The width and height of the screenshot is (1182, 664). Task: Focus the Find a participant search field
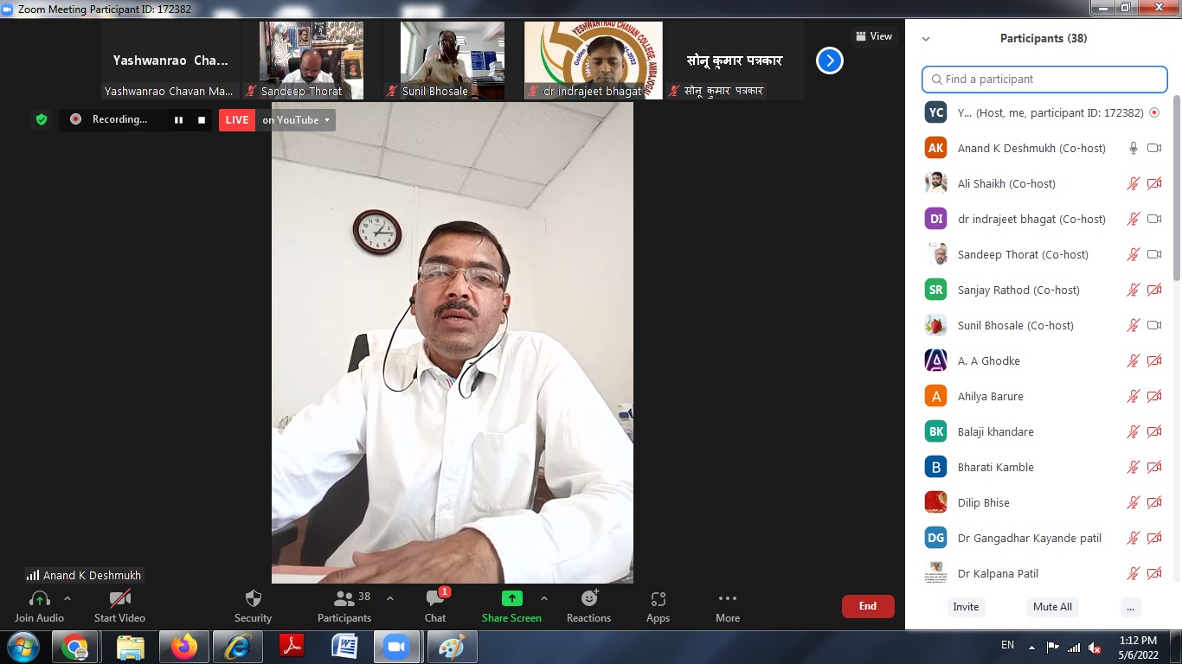click(1044, 79)
